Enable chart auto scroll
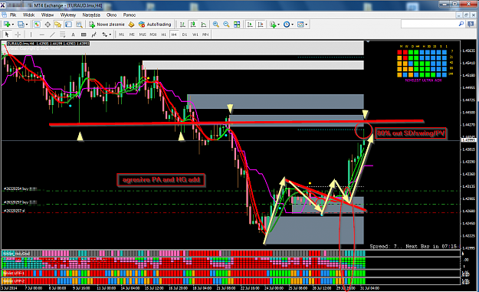The height and width of the screenshot is (292, 479). [250, 25]
